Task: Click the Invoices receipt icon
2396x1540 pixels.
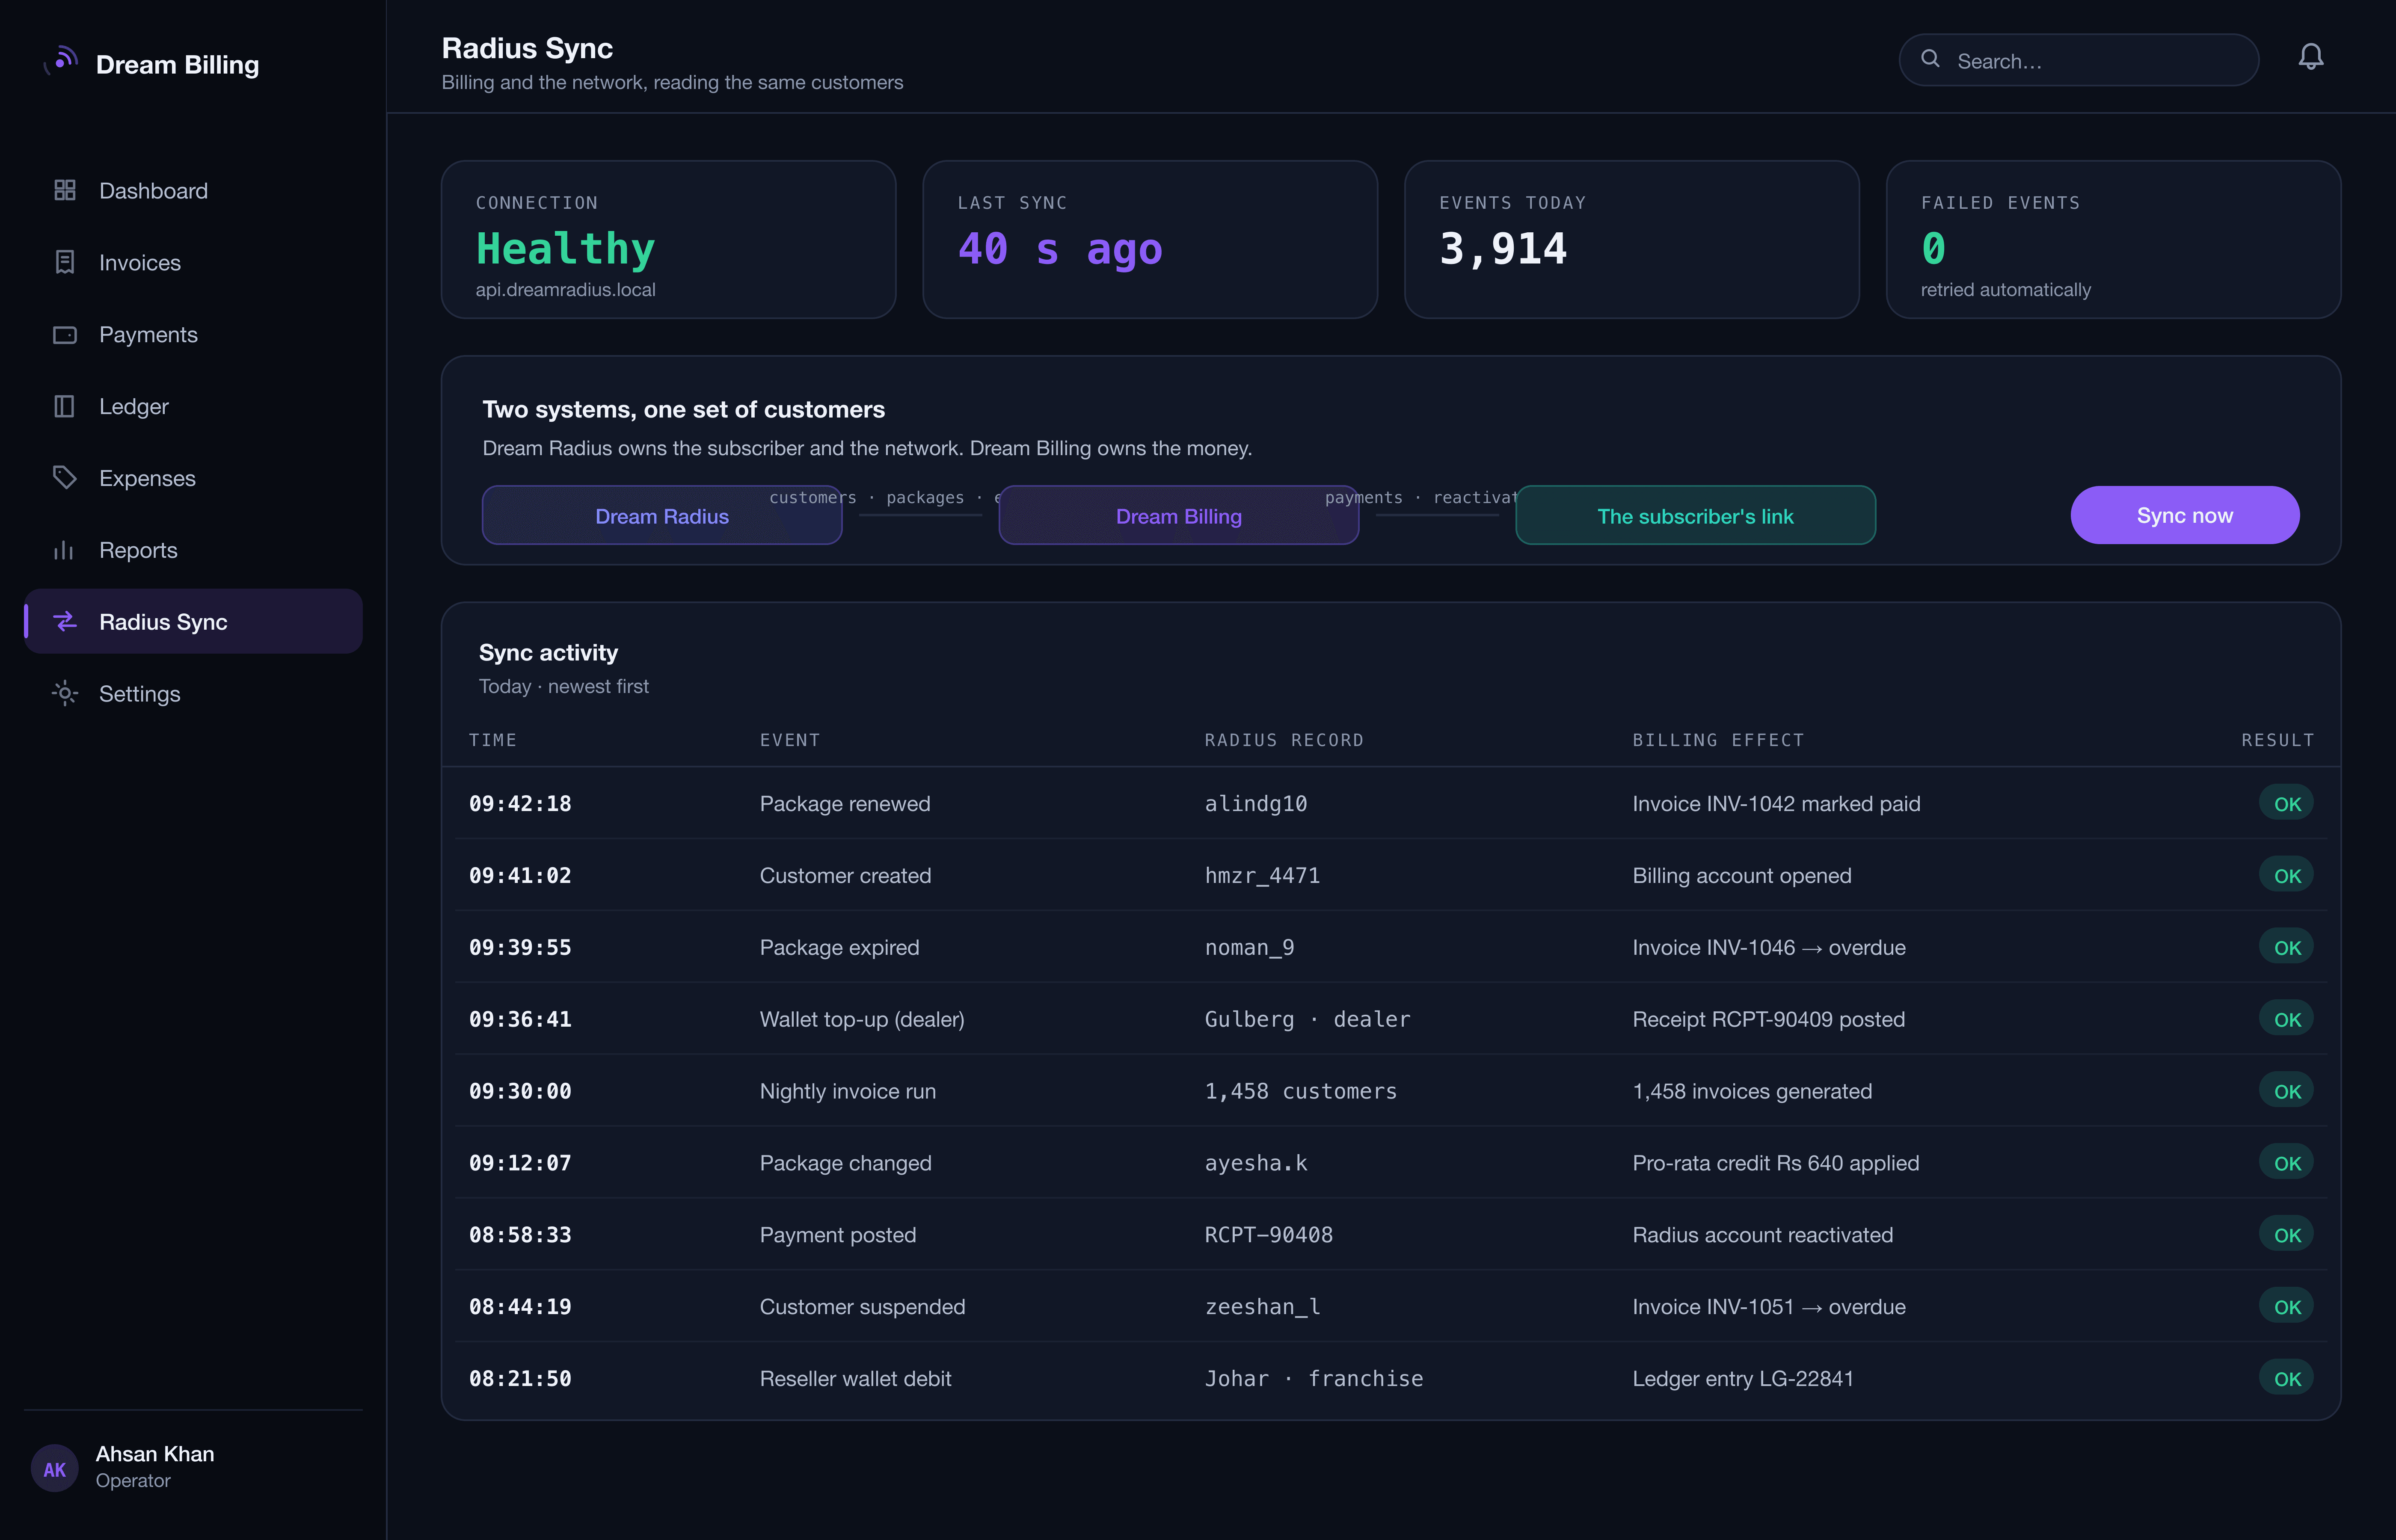Action: tap(65, 262)
